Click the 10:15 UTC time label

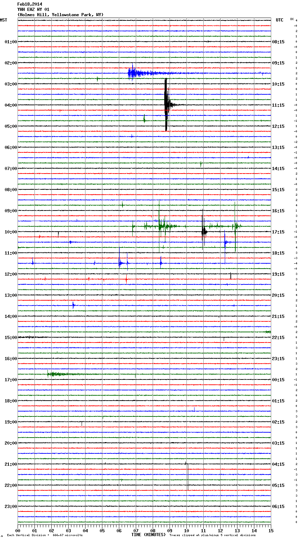278,84
